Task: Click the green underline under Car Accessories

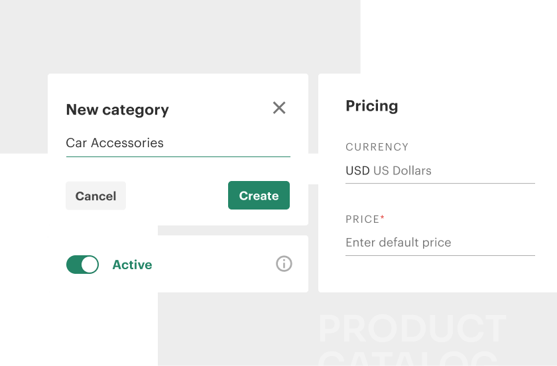Action: point(178,156)
